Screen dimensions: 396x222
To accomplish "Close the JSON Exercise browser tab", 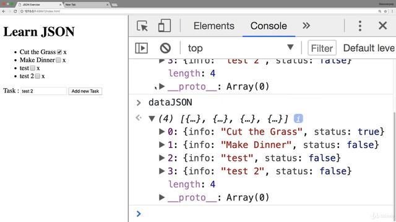I will pyautogui.click(x=61, y=4).
